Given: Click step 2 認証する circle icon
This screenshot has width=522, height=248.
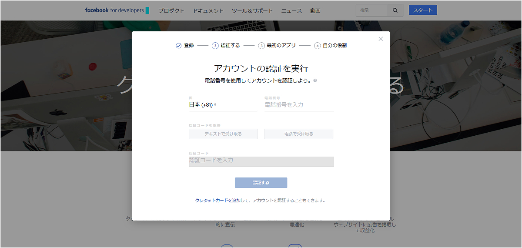Looking at the screenshot, I should pyautogui.click(x=215, y=46).
